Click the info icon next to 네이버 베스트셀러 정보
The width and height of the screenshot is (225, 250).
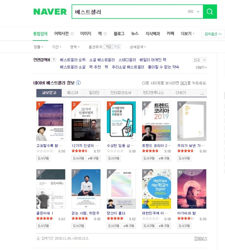click(78, 83)
